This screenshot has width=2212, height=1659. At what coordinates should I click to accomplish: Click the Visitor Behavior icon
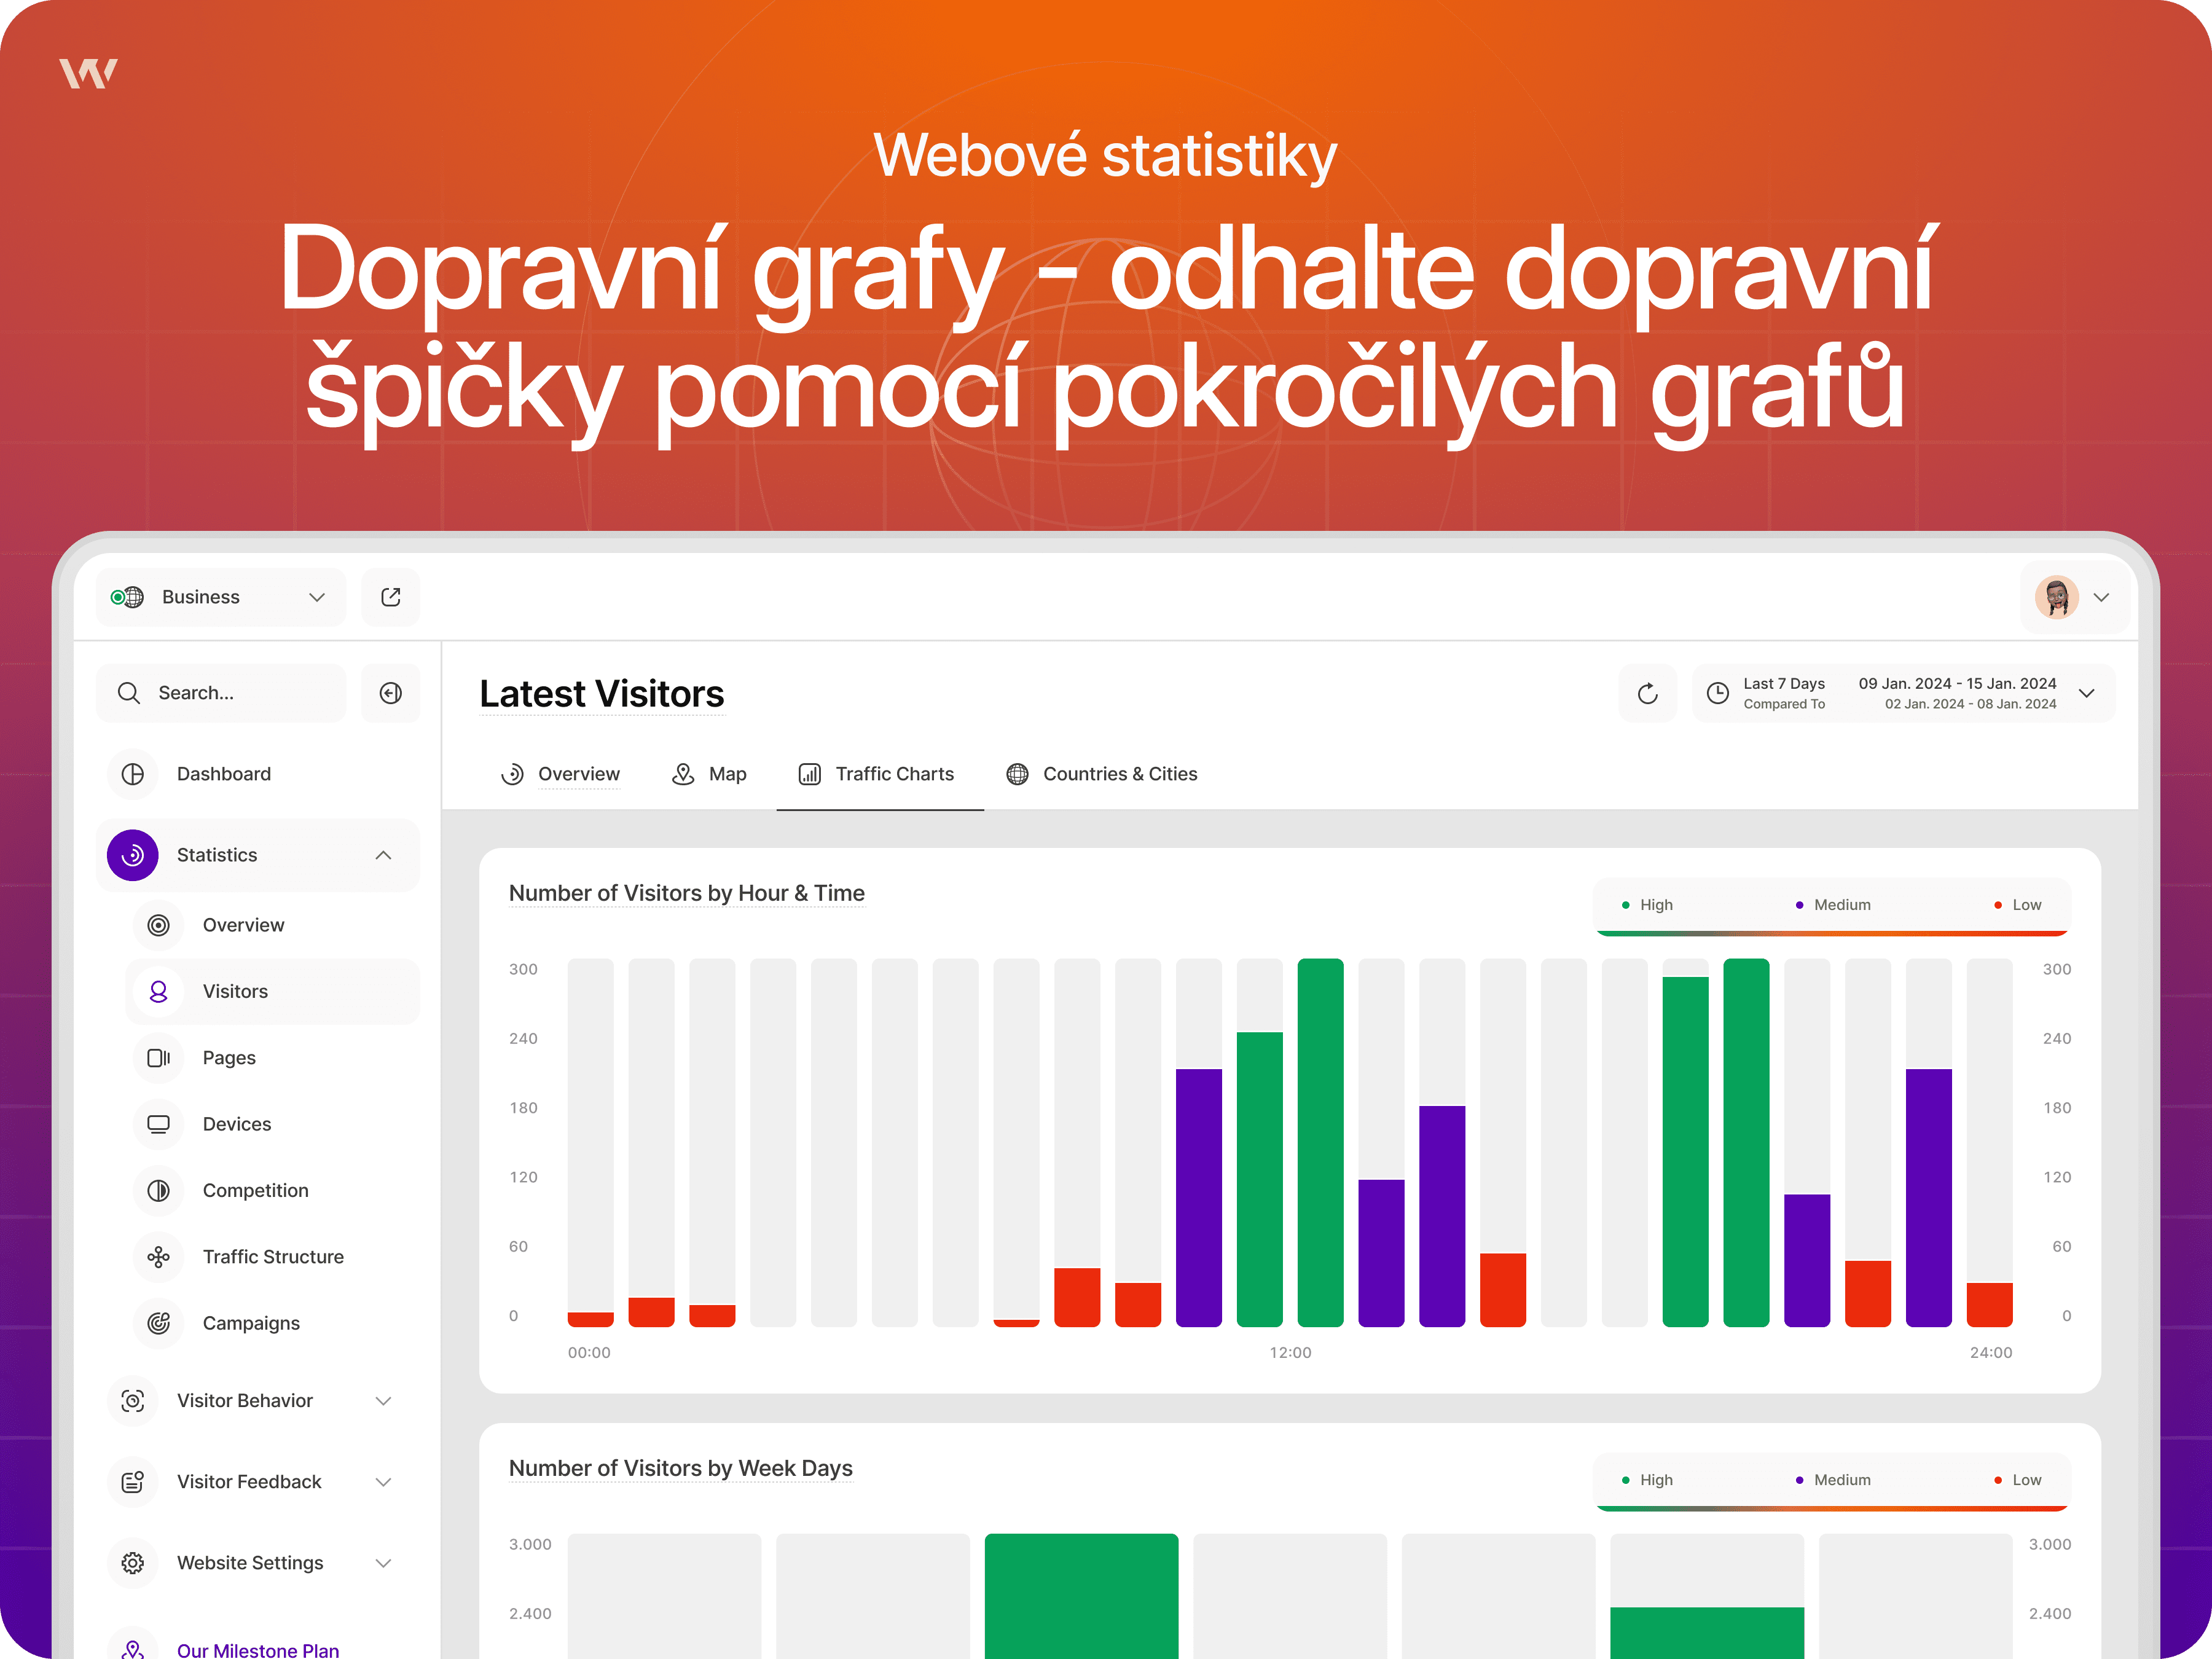(133, 1401)
